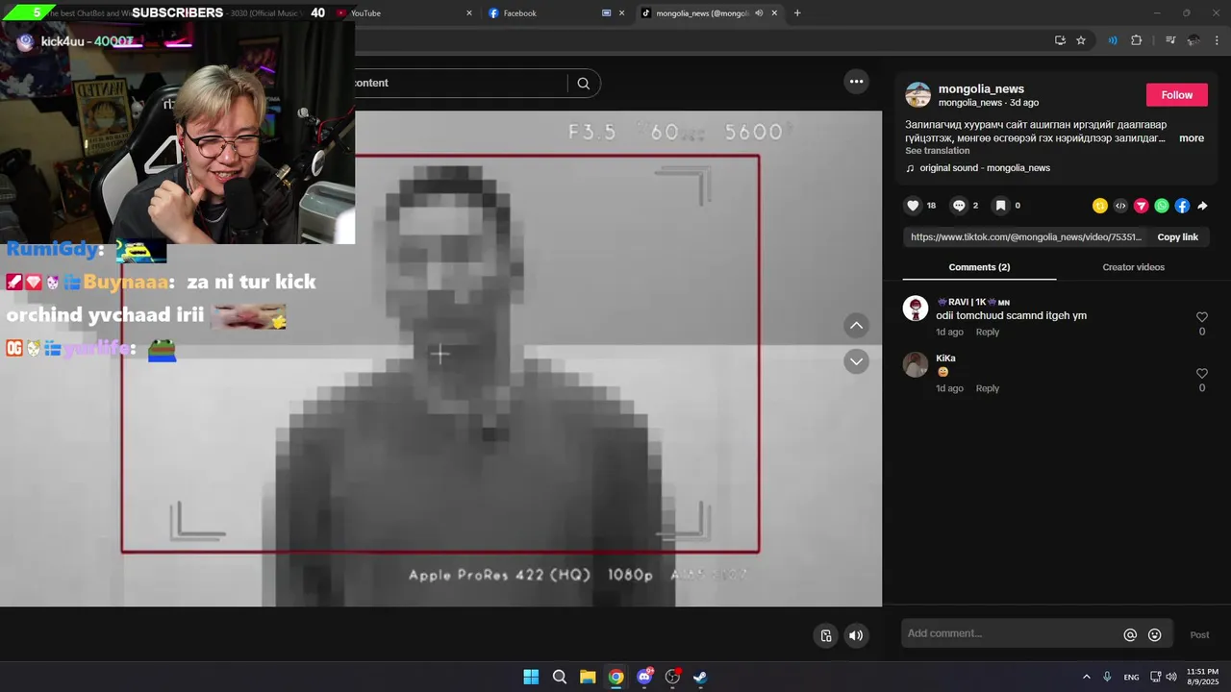Open the Windows Start menu
This screenshot has height=692, width=1231.
(531, 677)
